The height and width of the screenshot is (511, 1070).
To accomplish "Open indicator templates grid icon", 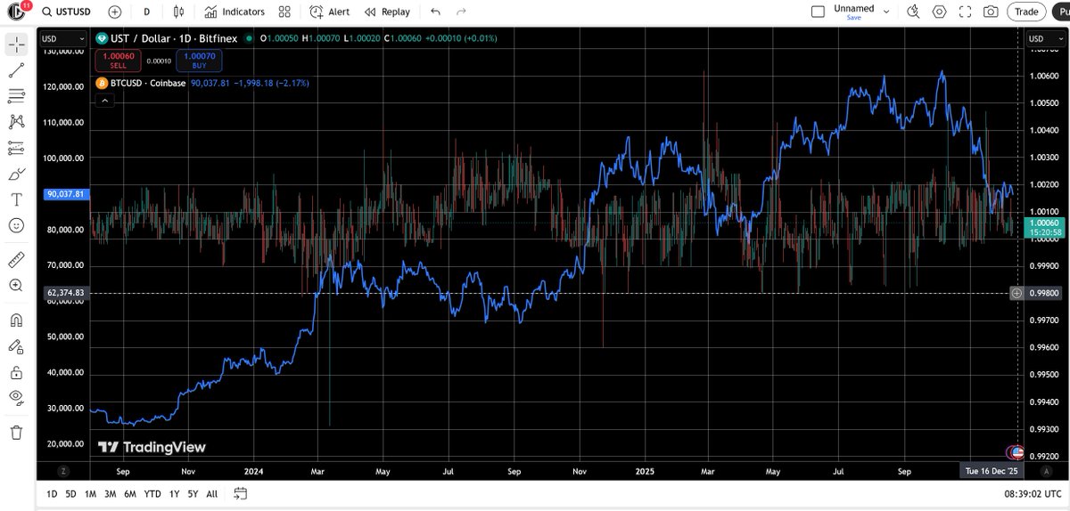I will pos(284,12).
